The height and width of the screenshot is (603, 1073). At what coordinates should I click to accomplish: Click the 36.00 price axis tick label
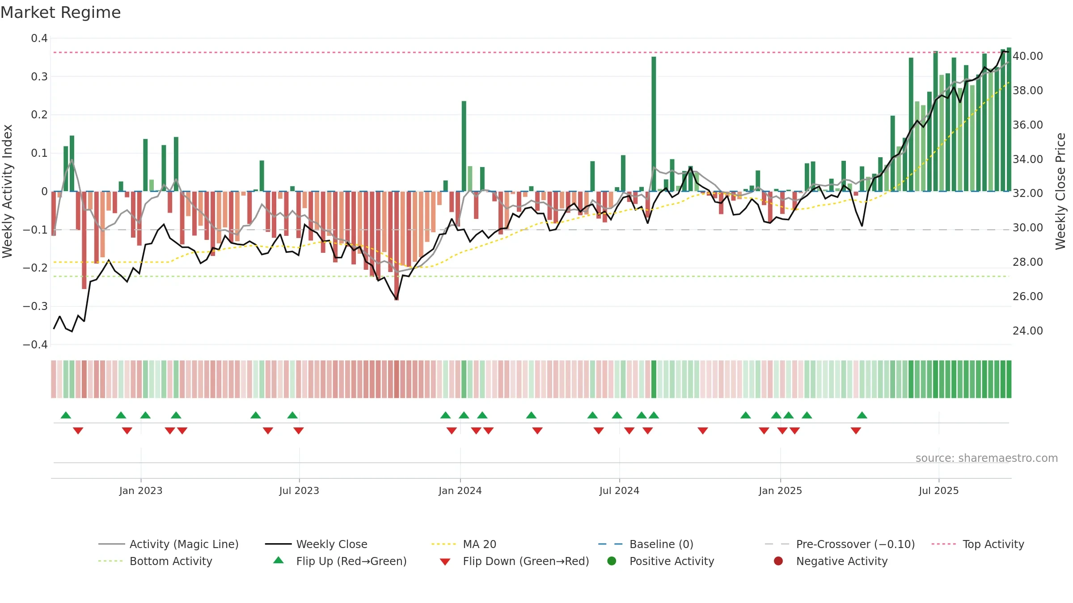pyautogui.click(x=1028, y=125)
